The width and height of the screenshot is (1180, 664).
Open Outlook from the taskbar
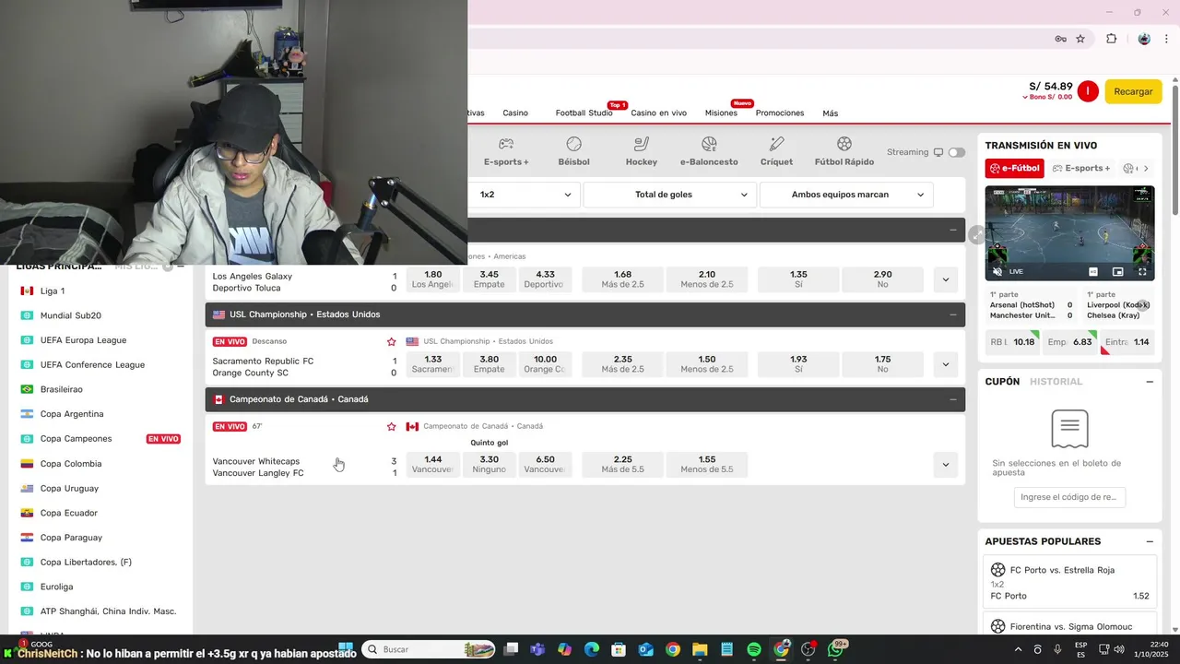pyautogui.click(x=646, y=649)
